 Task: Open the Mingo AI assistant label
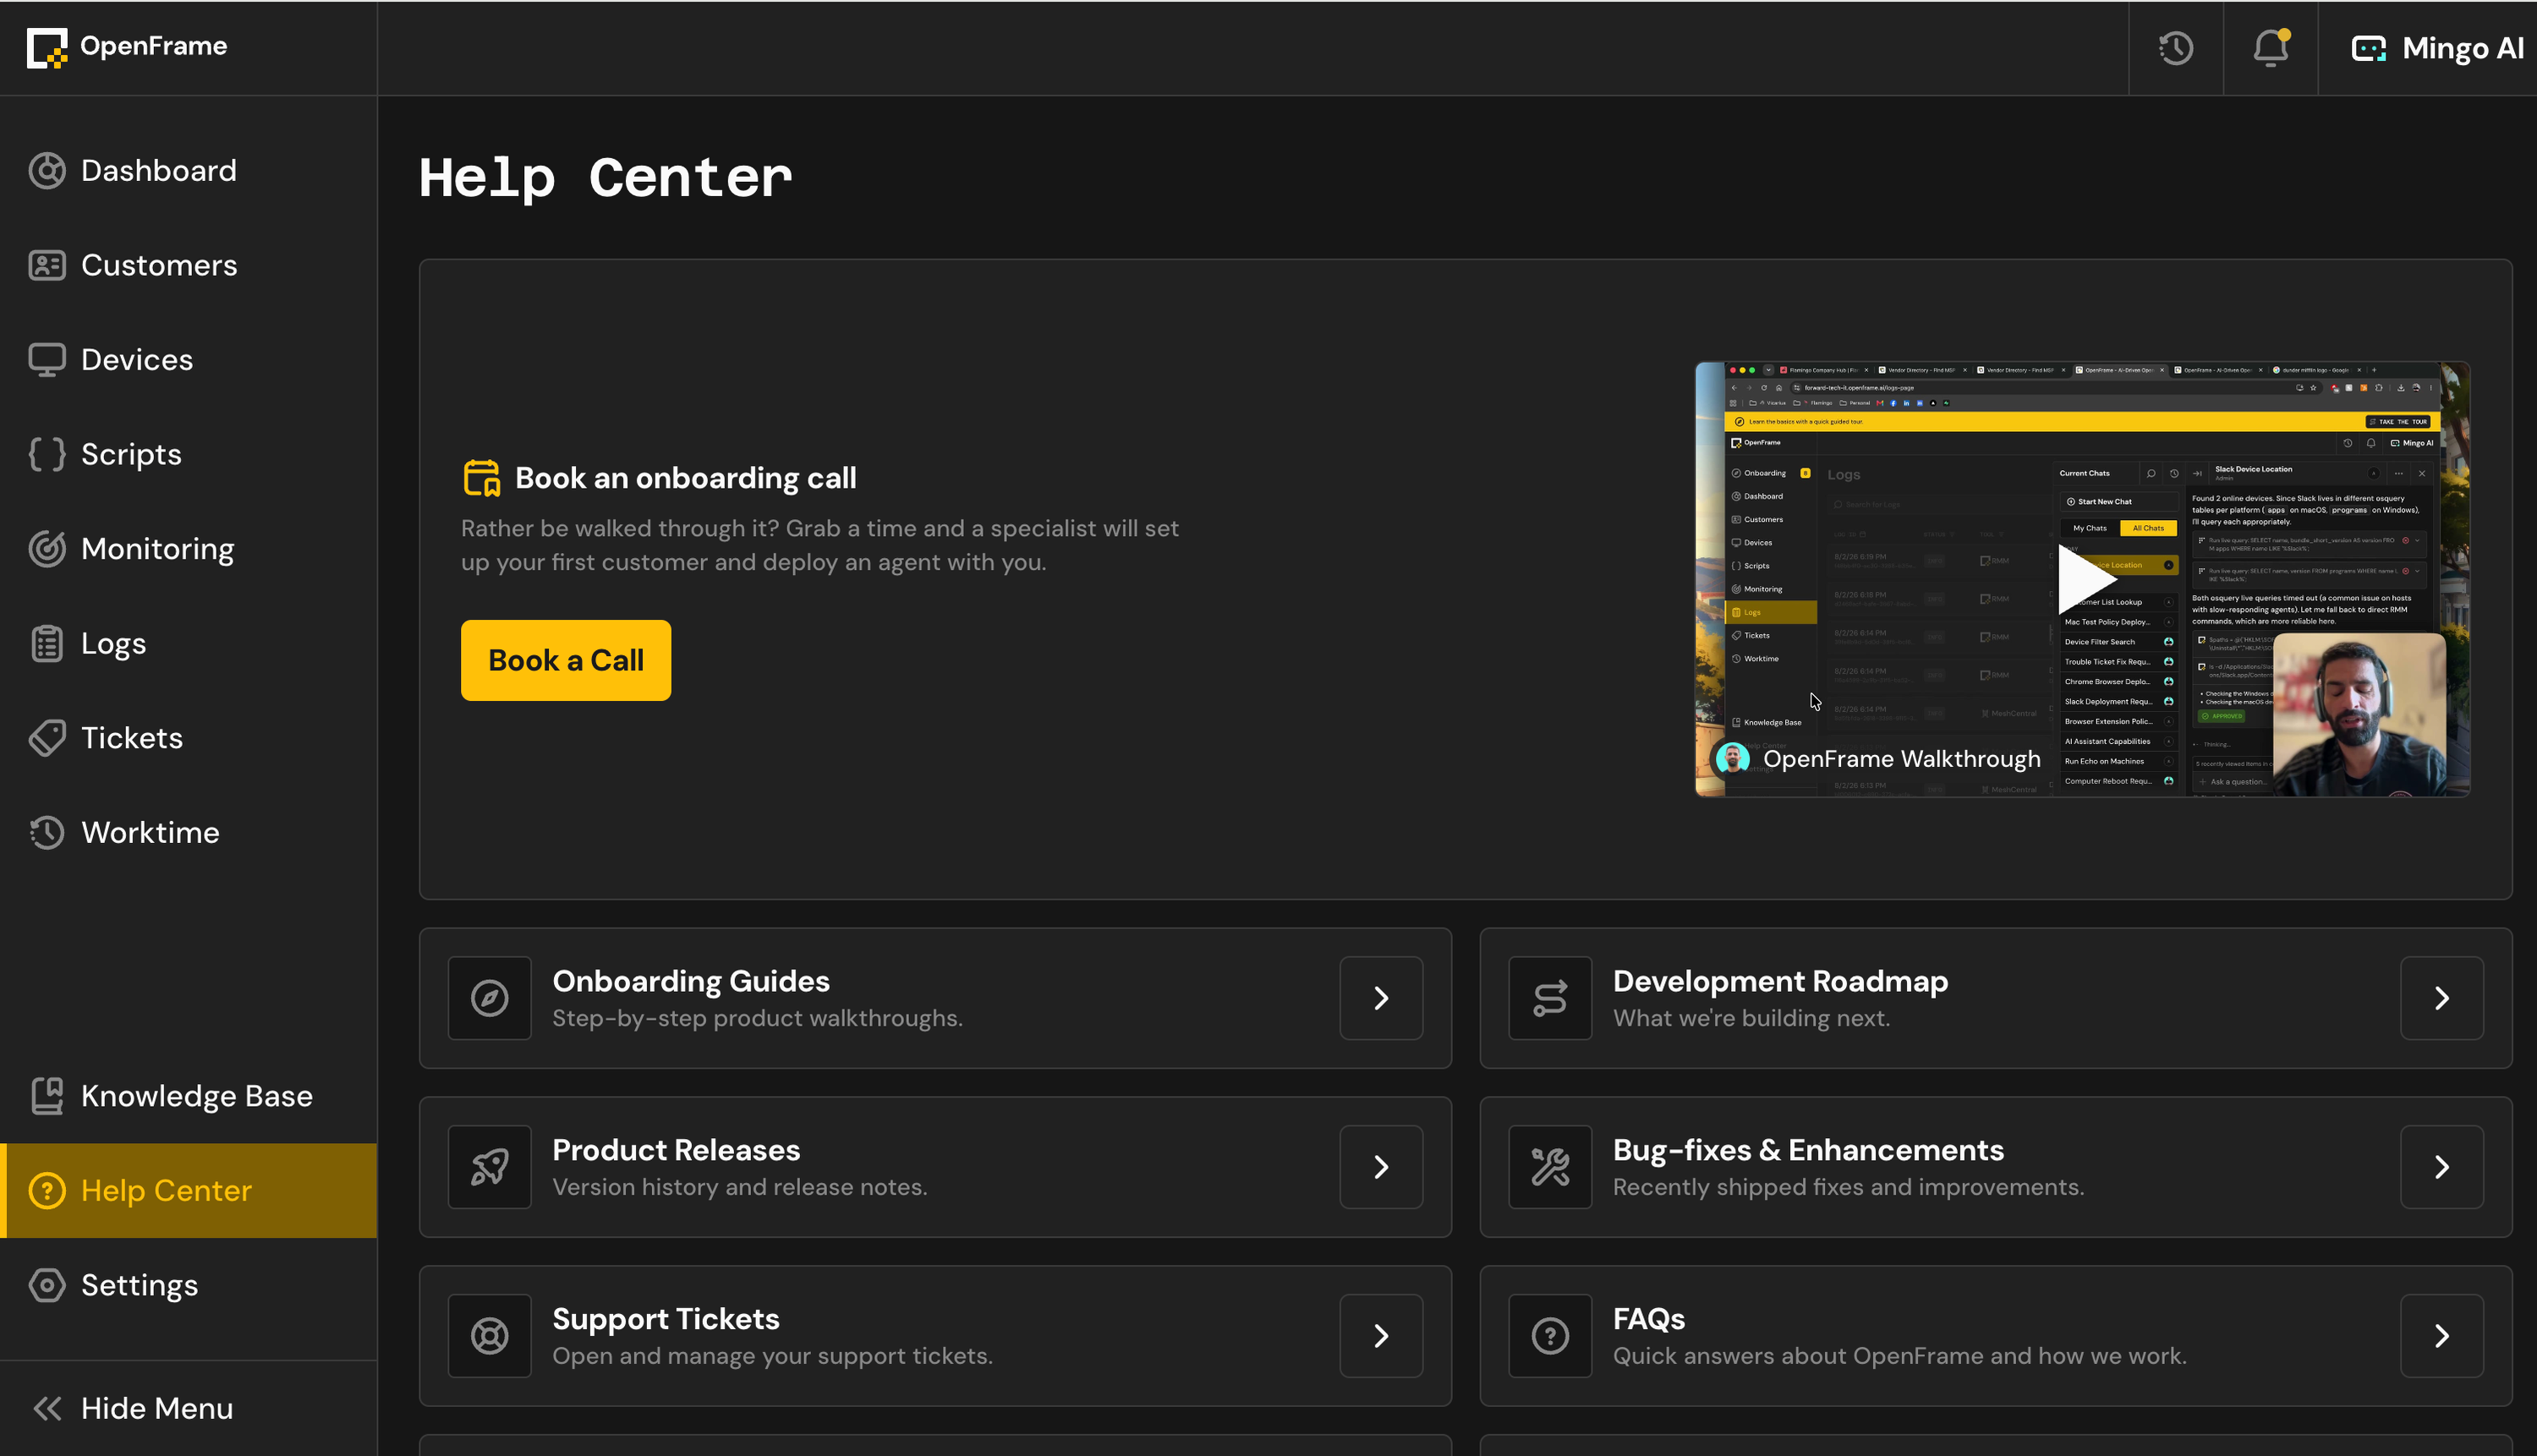coord(2463,48)
